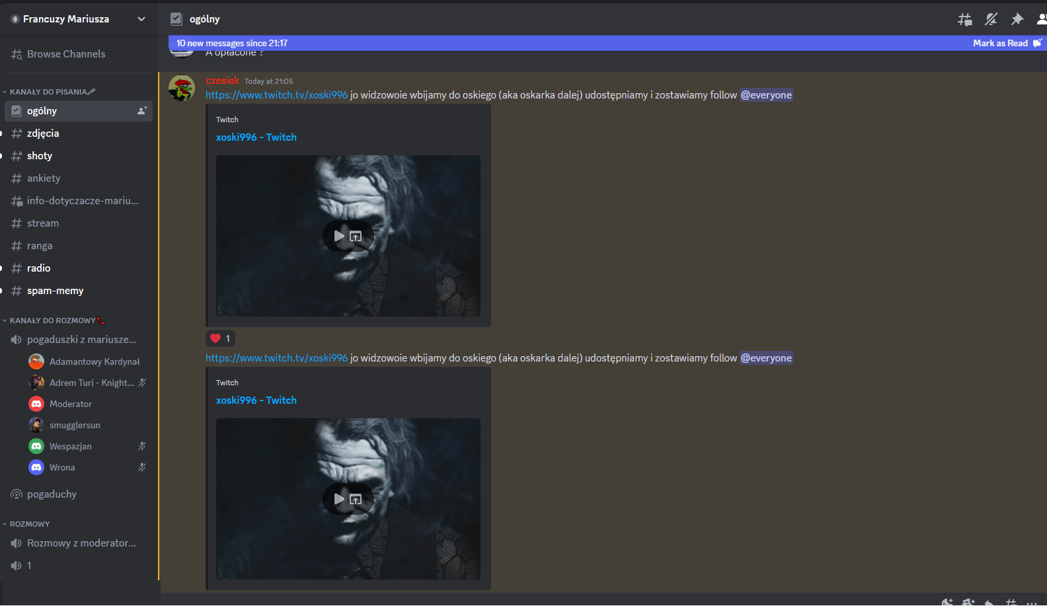
Task: Join the voice channel named 1
Action: click(29, 566)
